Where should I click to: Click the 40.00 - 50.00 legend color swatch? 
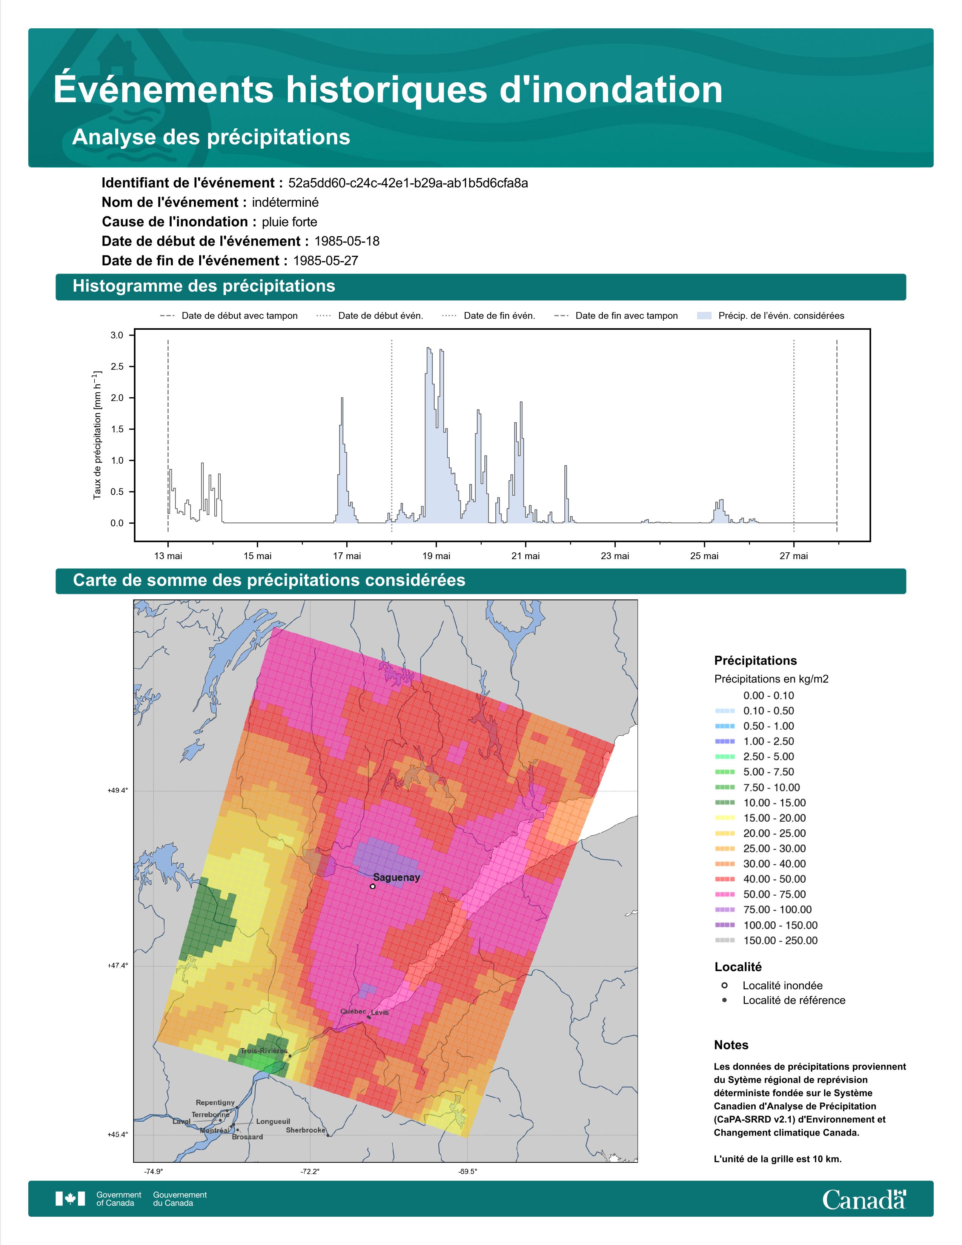tap(725, 879)
